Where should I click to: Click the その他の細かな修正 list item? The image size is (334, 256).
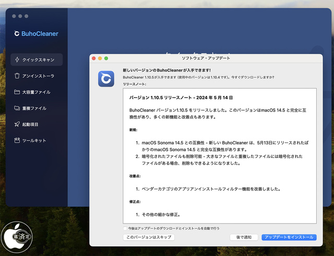(161, 214)
